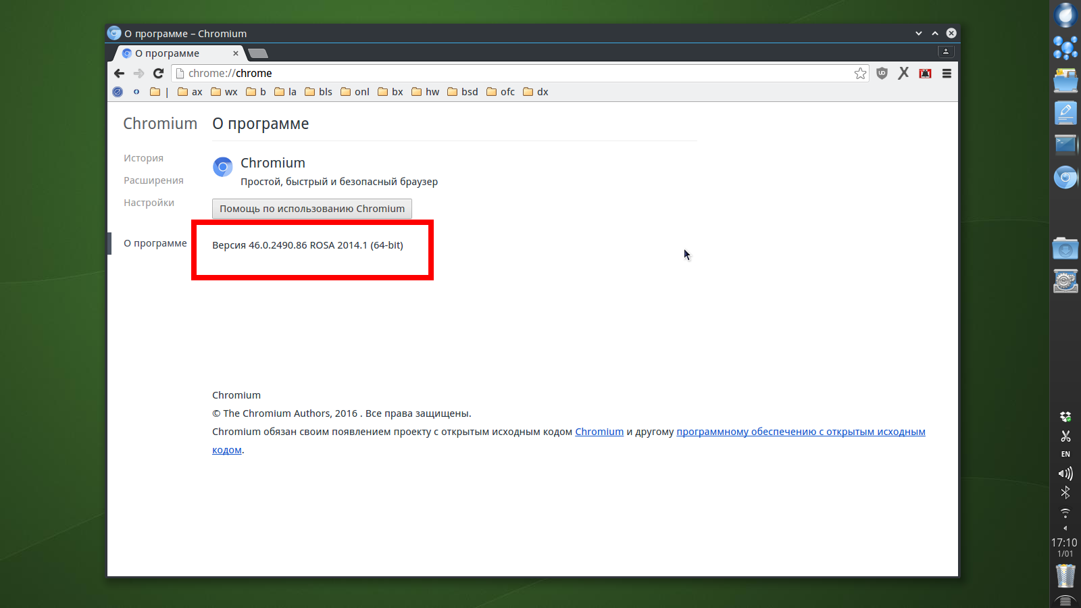Viewport: 1081px width, 608px height.
Task: Open the dx bookmark folder
Action: [x=536, y=92]
